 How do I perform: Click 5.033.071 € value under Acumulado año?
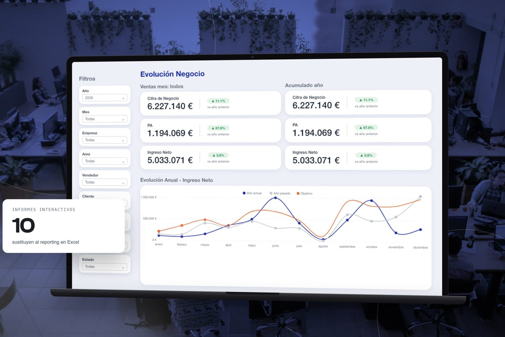point(316,160)
